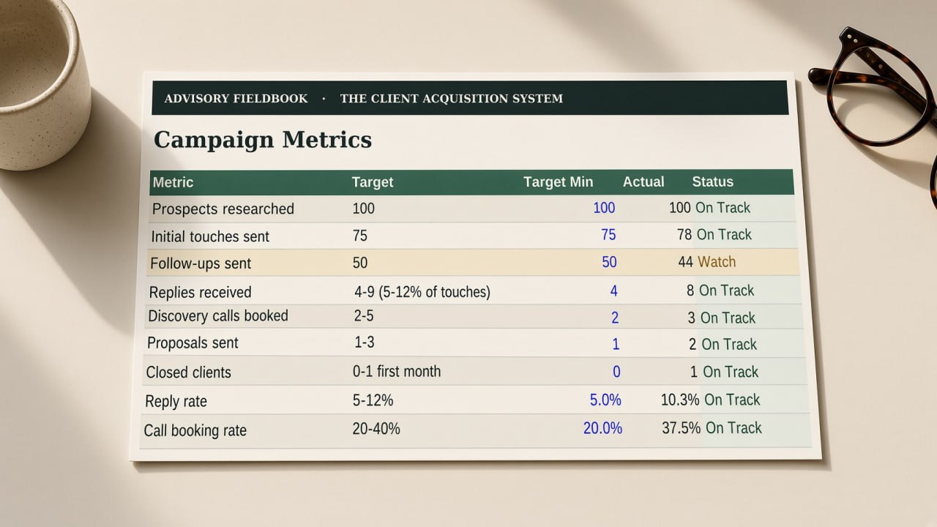The width and height of the screenshot is (937, 527).
Task: Click blue Target Min '2' for Discovery calls
Action: (x=615, y=318)
